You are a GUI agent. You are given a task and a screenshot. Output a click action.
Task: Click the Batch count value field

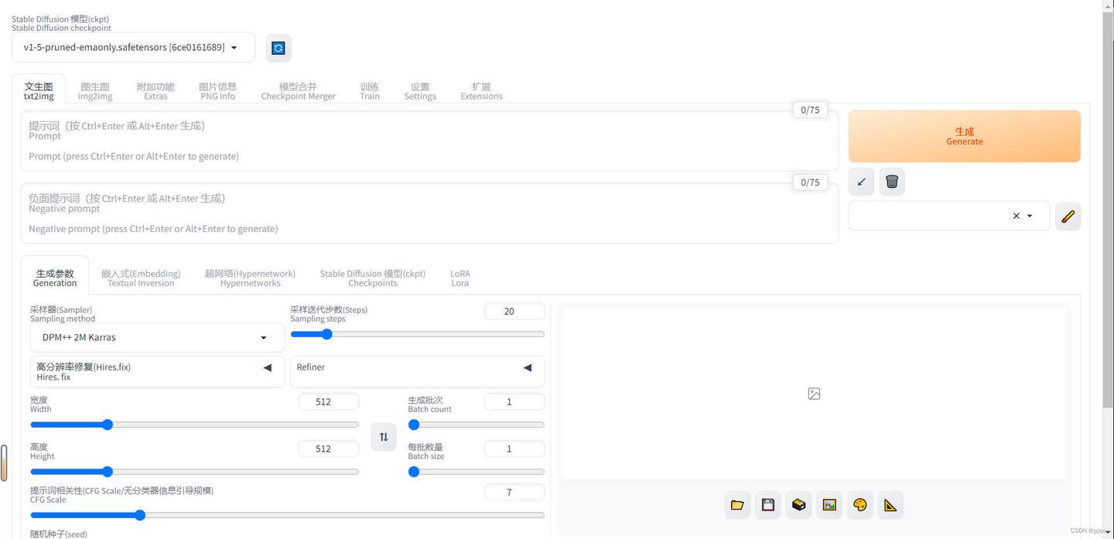coord(514,401)
